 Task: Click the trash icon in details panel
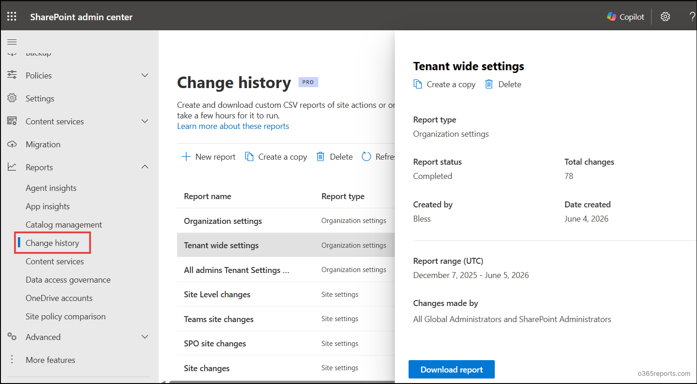(x=489, y=84)
